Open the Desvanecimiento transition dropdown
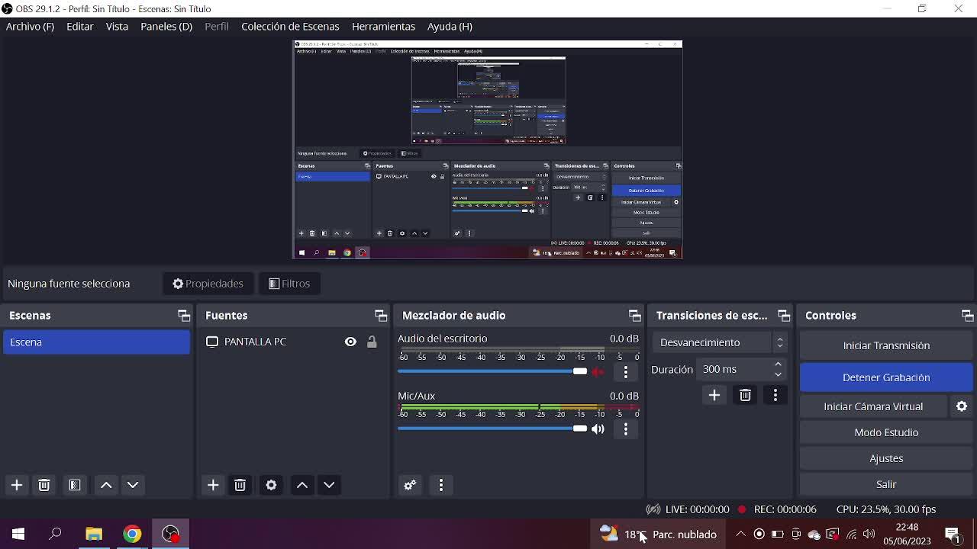 720,342
